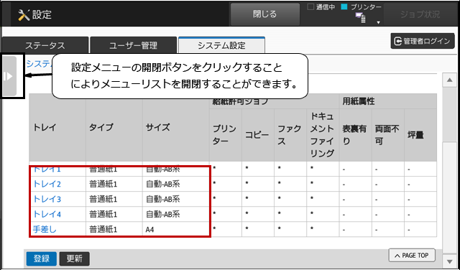This screenshot has width=460, height=270.
Task: Click 普通紙1 in the トレイ3 row
Action: click(103, 200)
